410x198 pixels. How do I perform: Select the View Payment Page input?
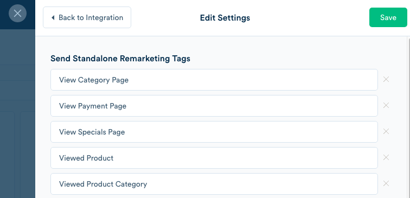[x=214, y=106]
